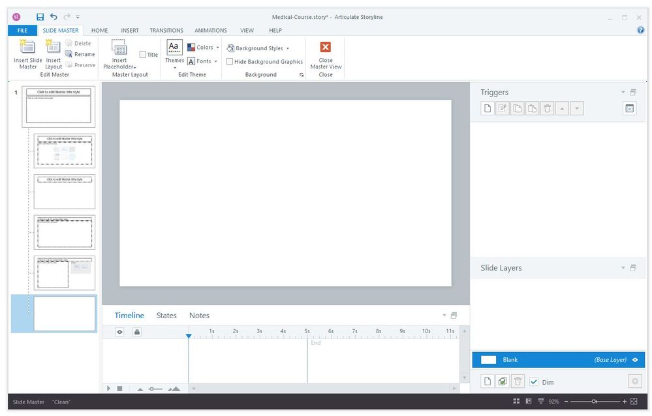Open the States tab
The image size is (652, 416).
point(166,316)
